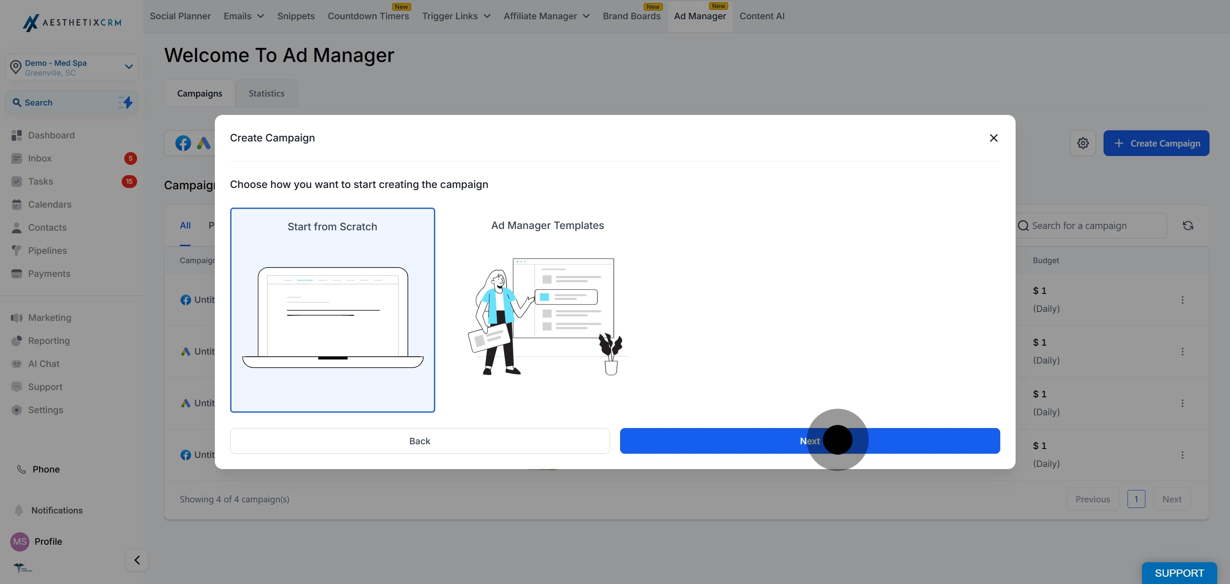Open the Brand Boards tab
Viewport: 1230px width, 584px height.
click(x=631, y=16)
